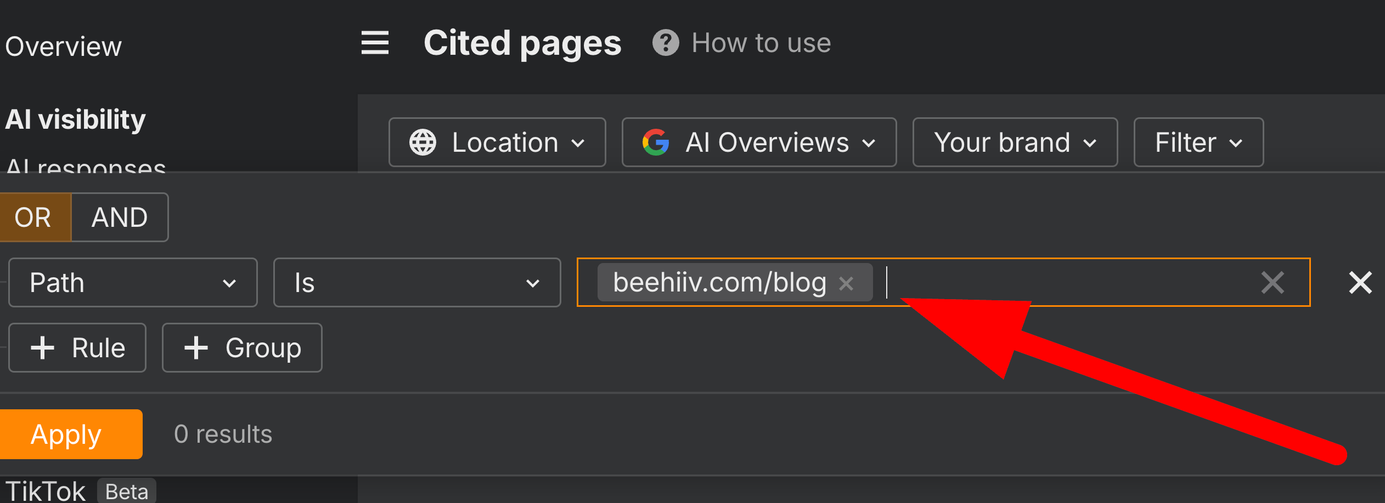
Task: Expand the Your brand dropdown
Action: click(x=1015, y=142)
